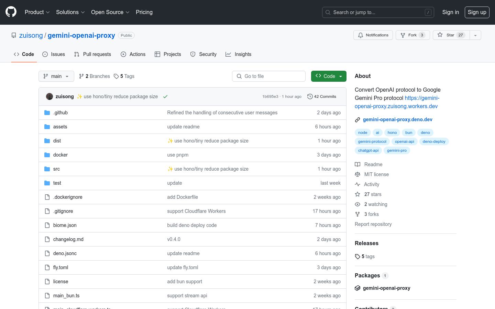Viewport: 495px width, 309px height.
Task: Switch to the Pull requests tab
Action: click(92, 54)
